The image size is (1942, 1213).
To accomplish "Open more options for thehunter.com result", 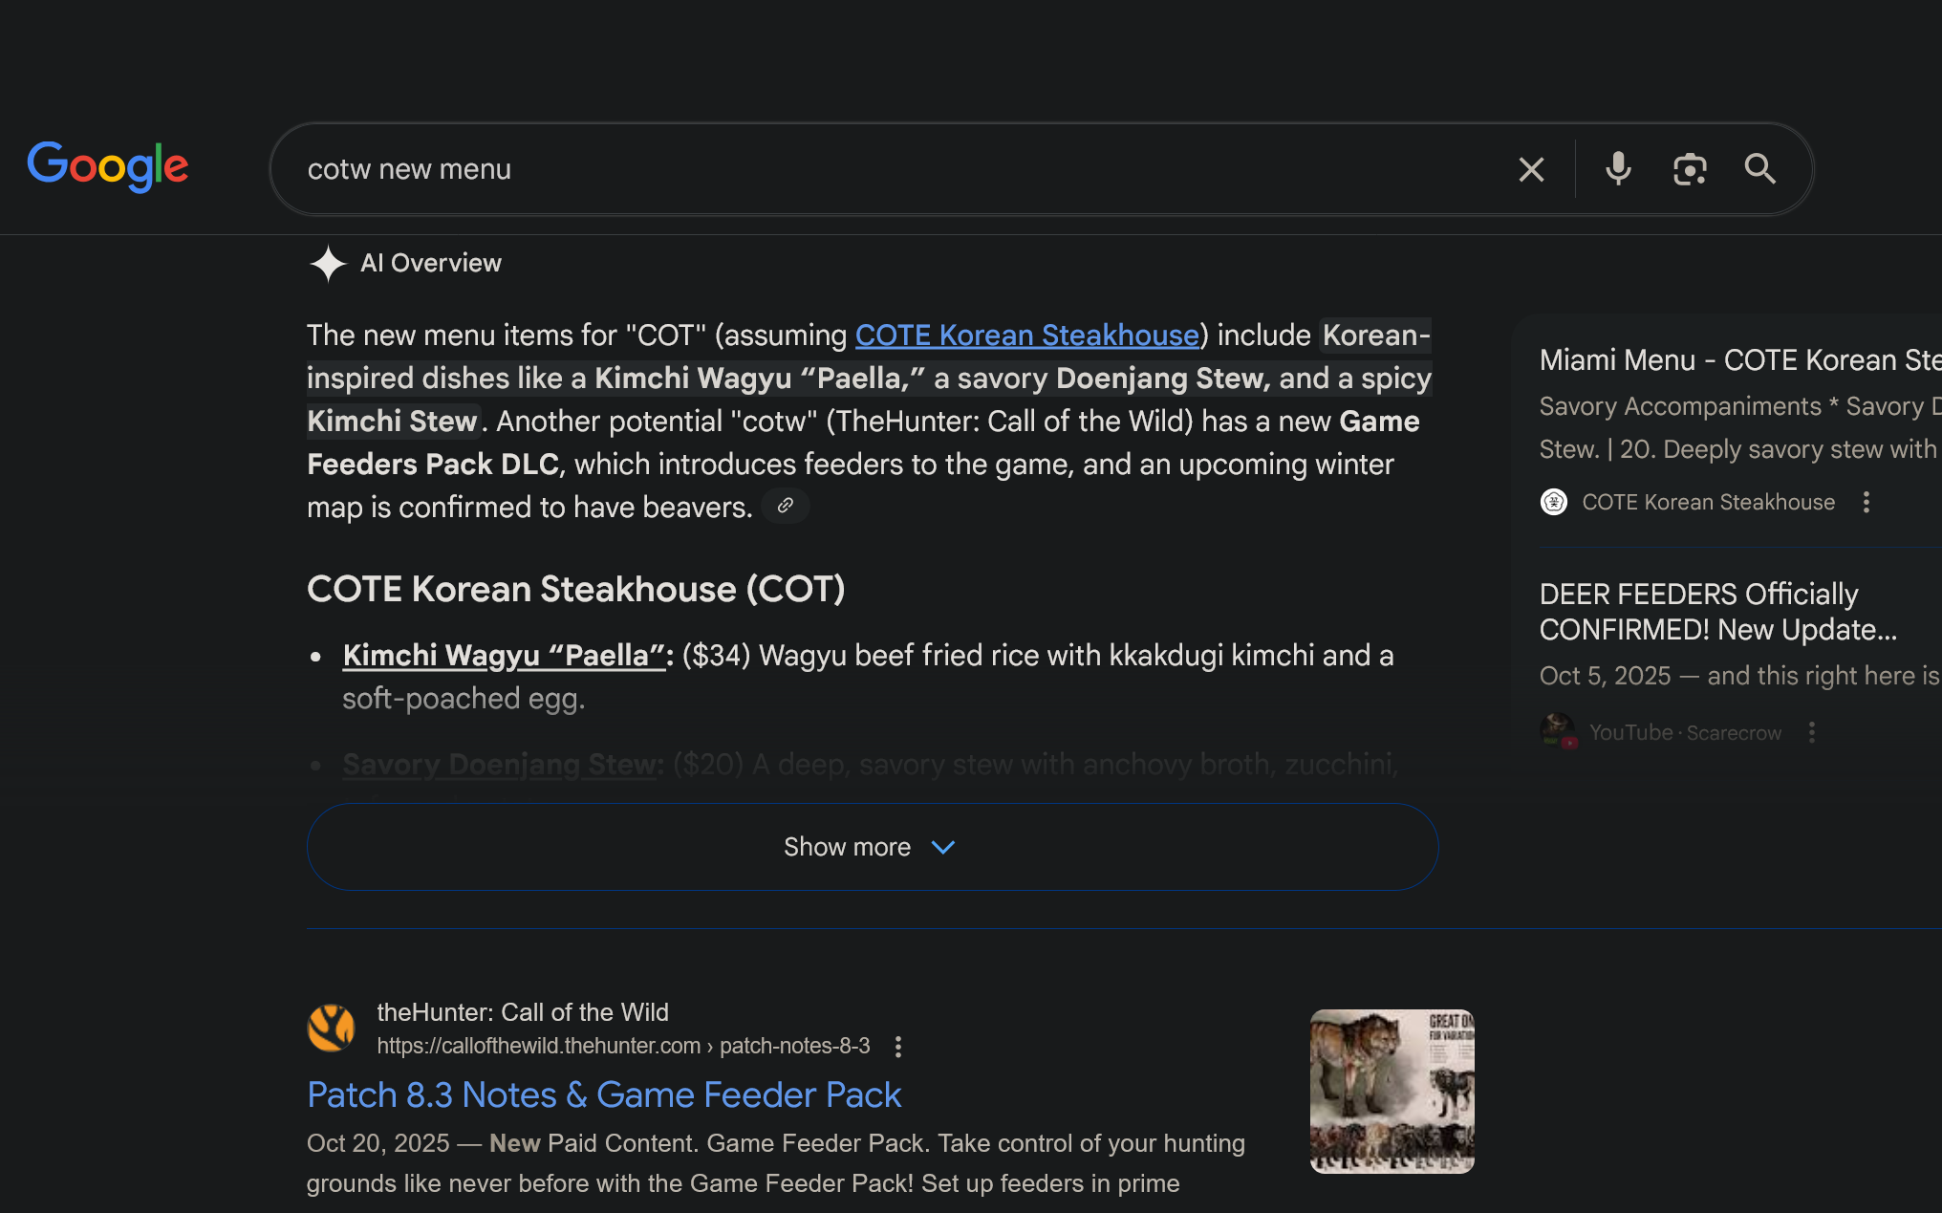I will click(897, 1047).
